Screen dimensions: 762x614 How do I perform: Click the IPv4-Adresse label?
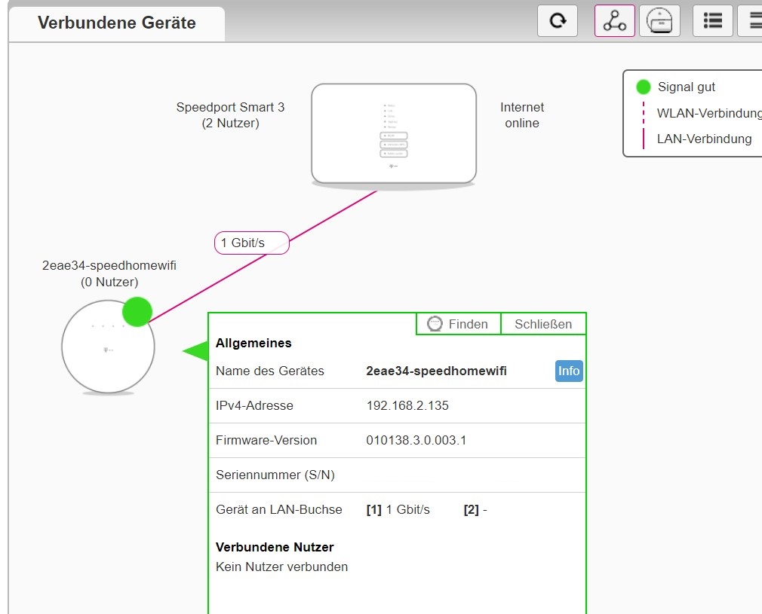(255, 405)
